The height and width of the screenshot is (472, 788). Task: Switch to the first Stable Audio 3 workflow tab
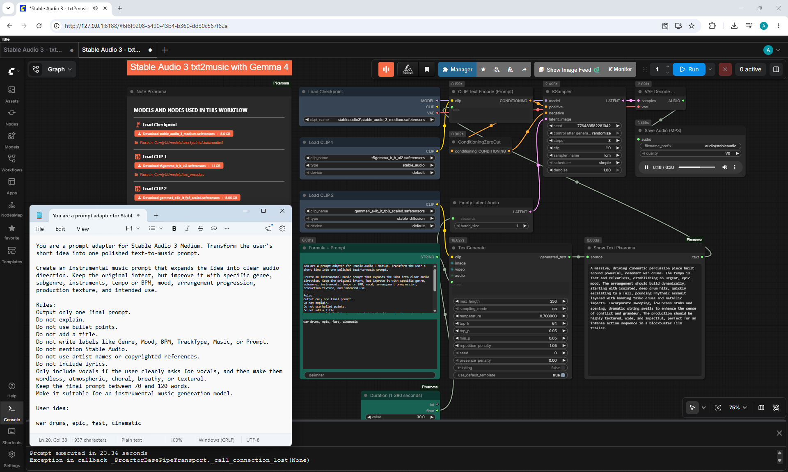click(38, 50)
